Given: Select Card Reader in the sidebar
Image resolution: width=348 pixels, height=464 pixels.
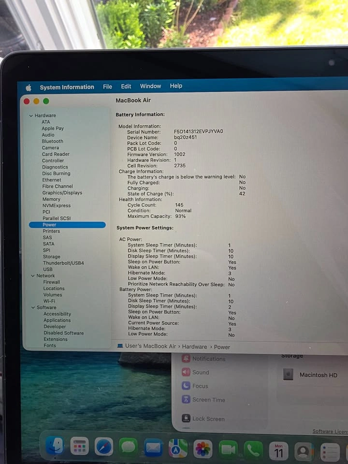Looking at the screenshot, I should tap(56, 154).
